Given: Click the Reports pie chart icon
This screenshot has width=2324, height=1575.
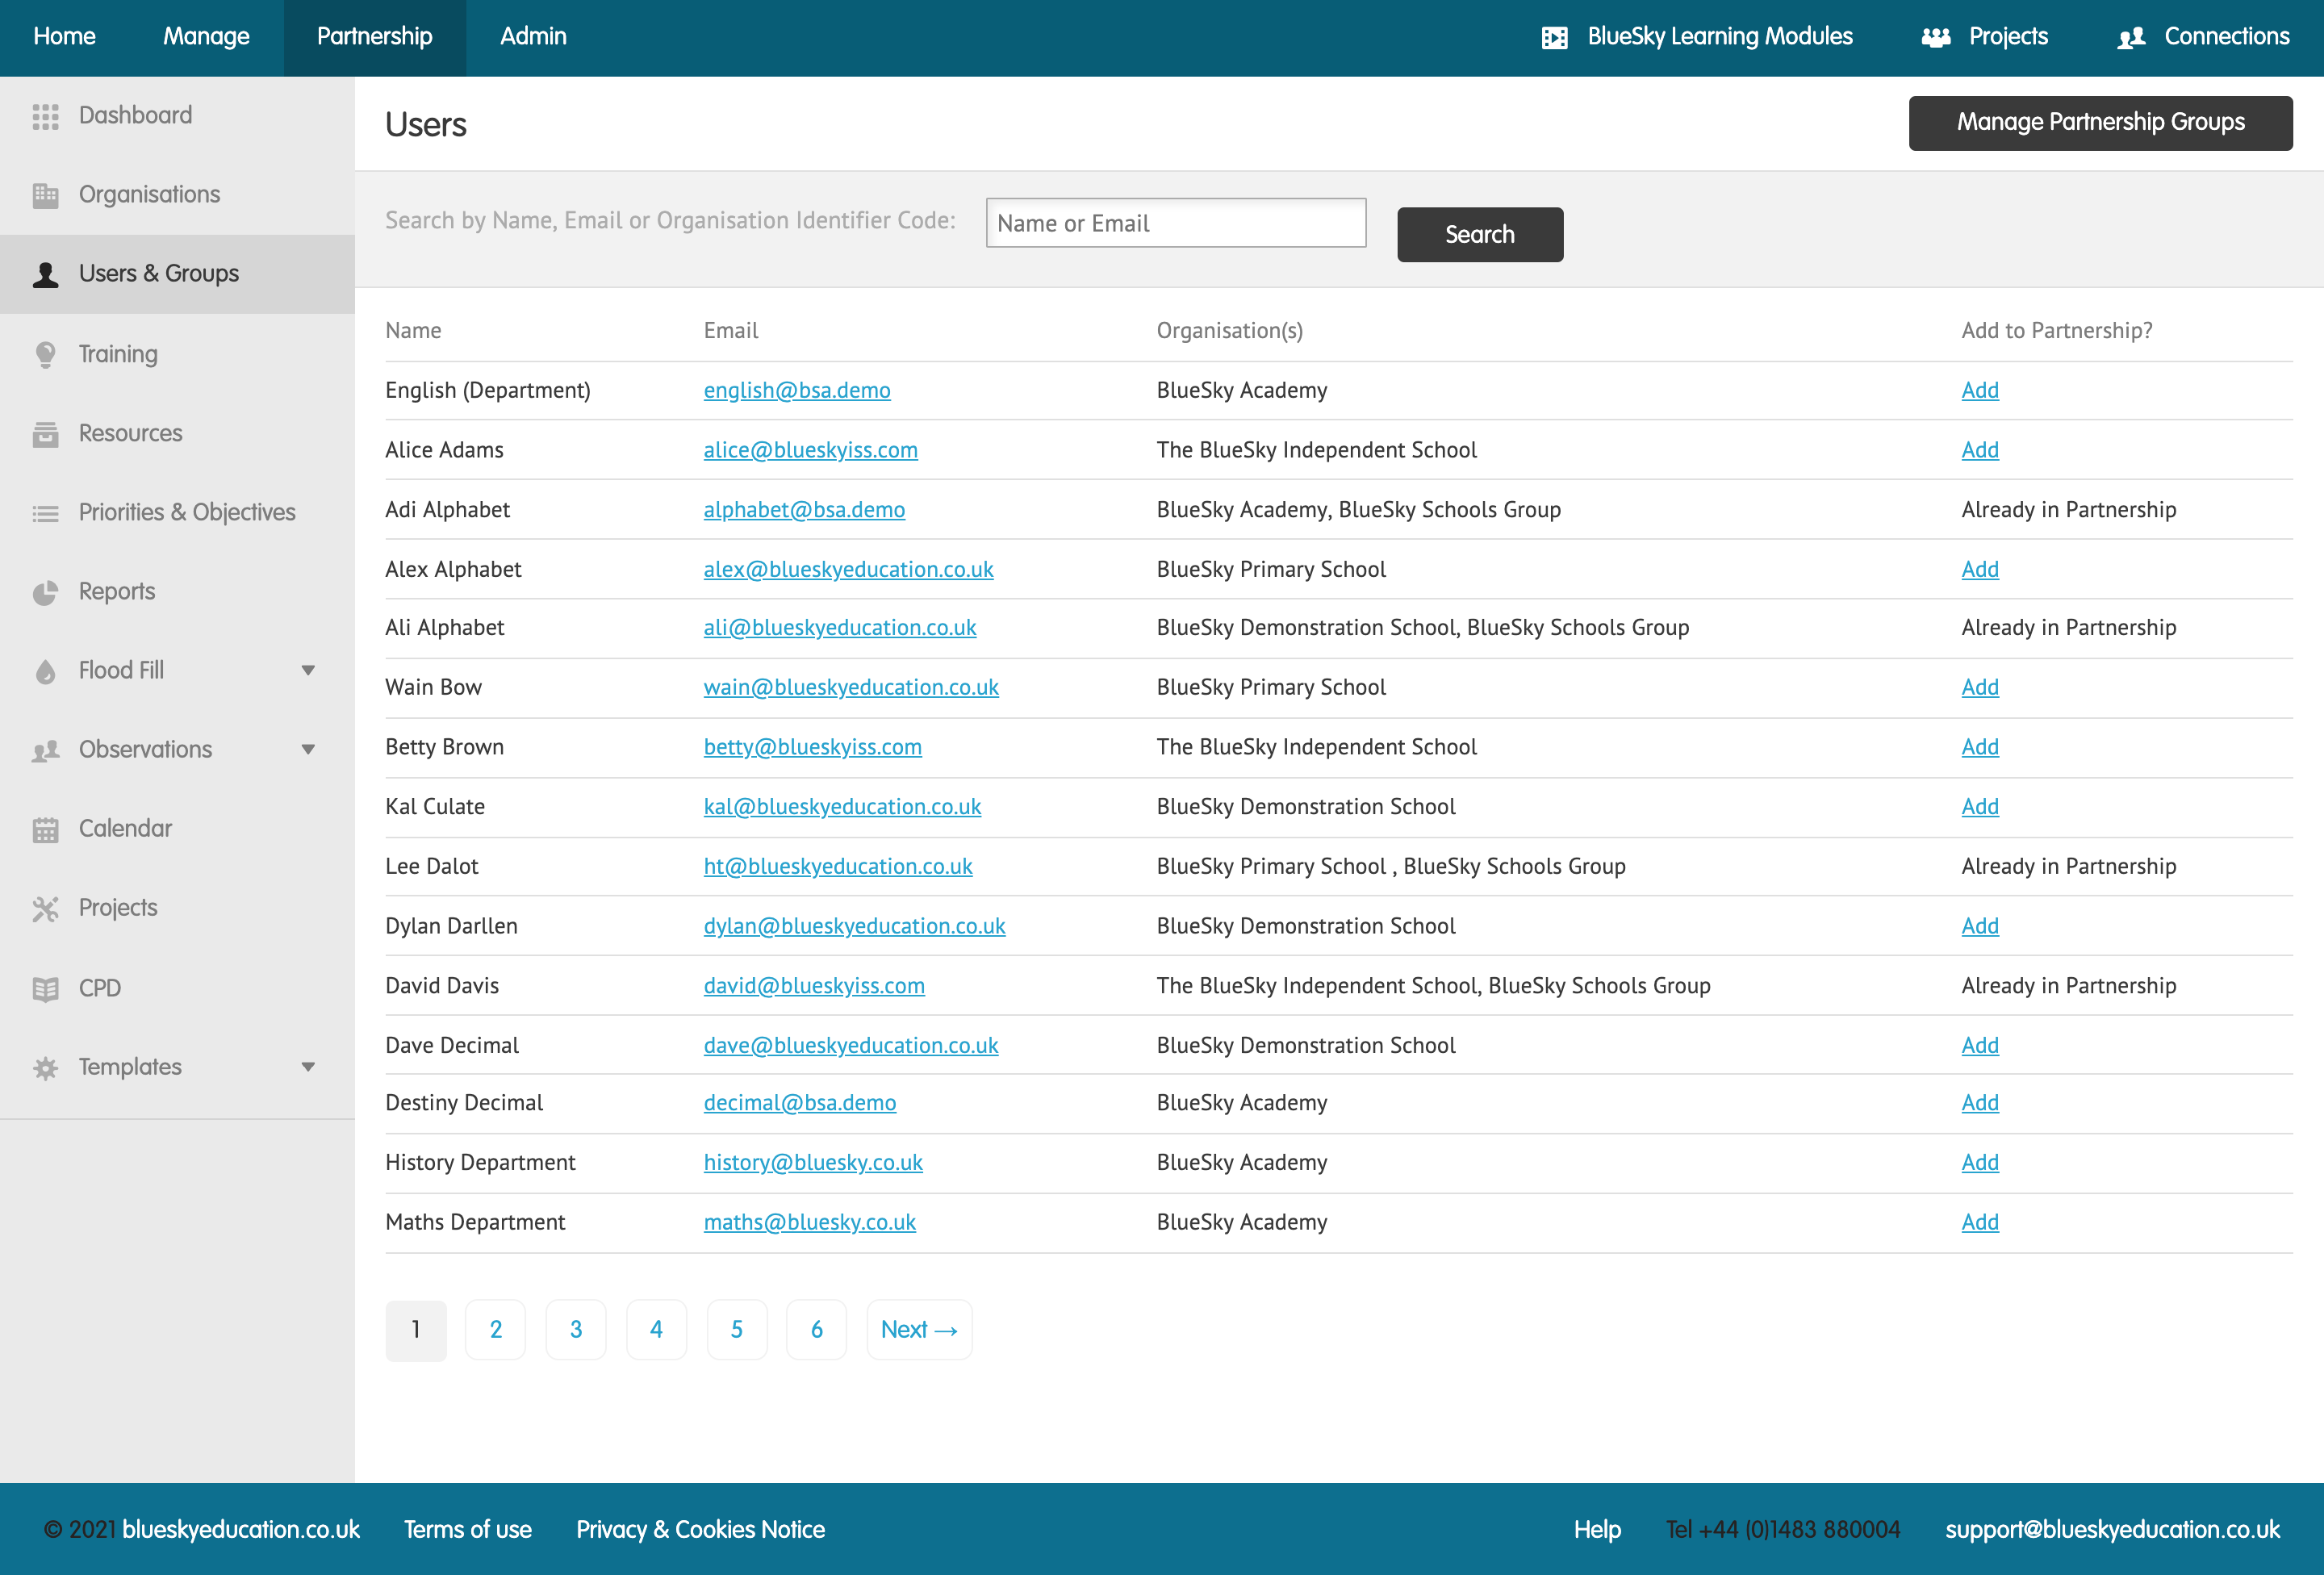Looking at the screenshot, I should (x=45, y=592).
